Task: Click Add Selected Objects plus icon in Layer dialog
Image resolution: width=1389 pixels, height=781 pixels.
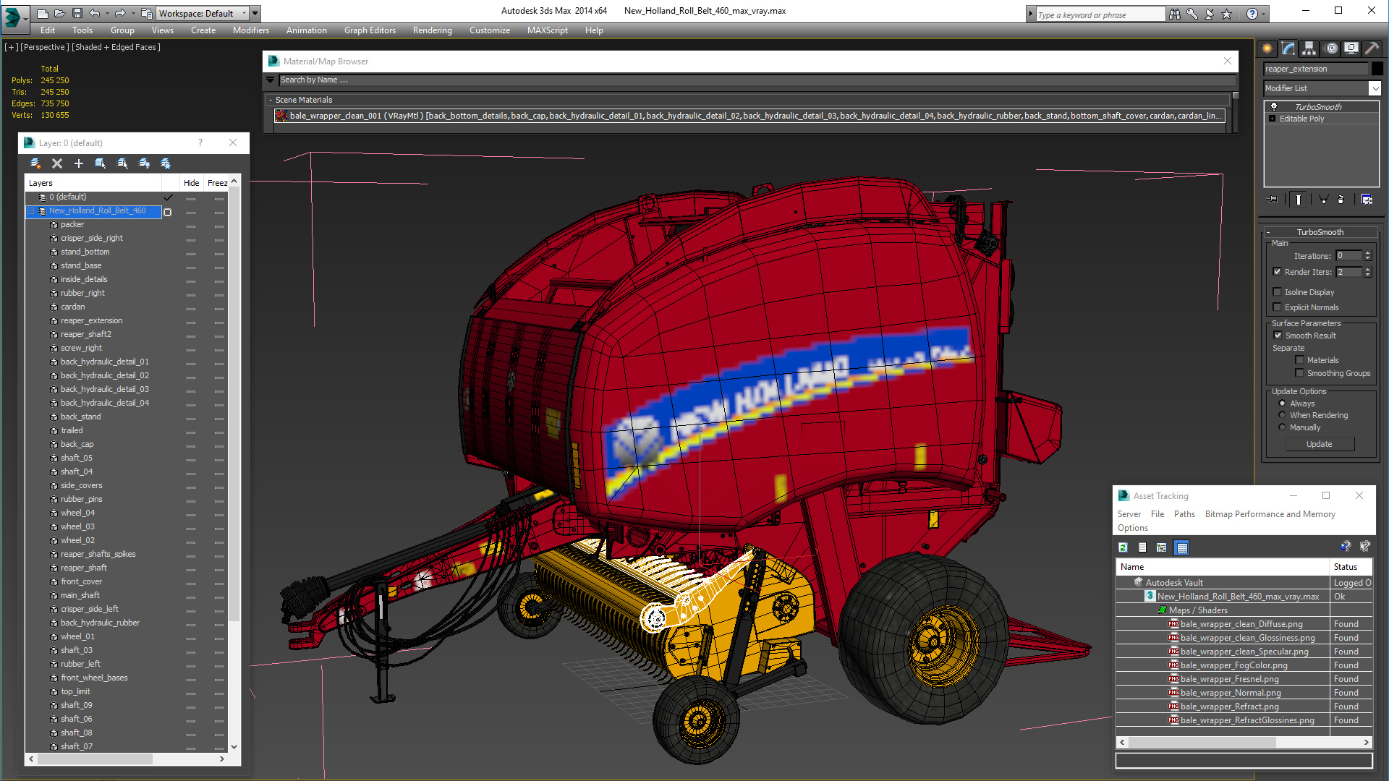Action: (x=79, y=163)
